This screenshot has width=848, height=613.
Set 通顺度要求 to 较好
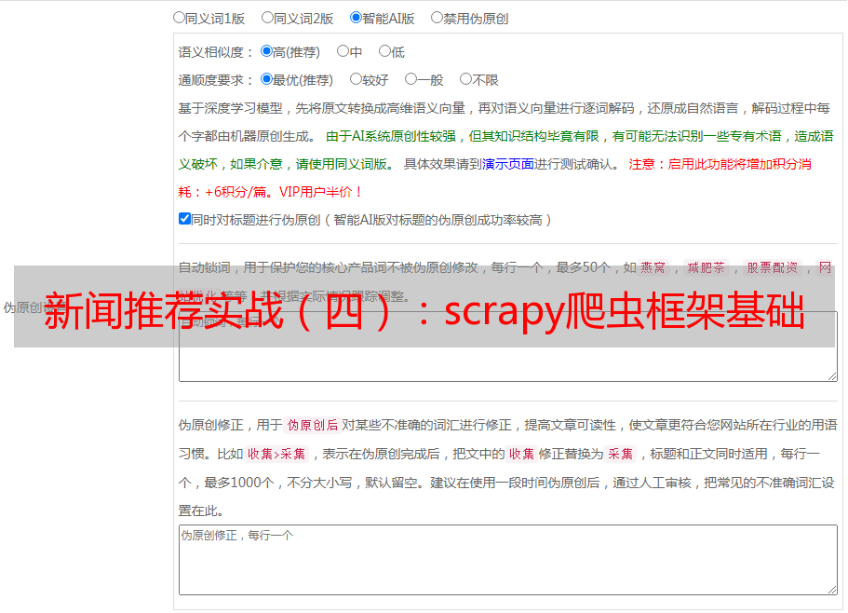[x=356, y=79]
